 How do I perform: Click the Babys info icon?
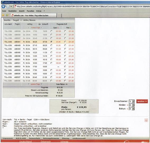point(128,109)
